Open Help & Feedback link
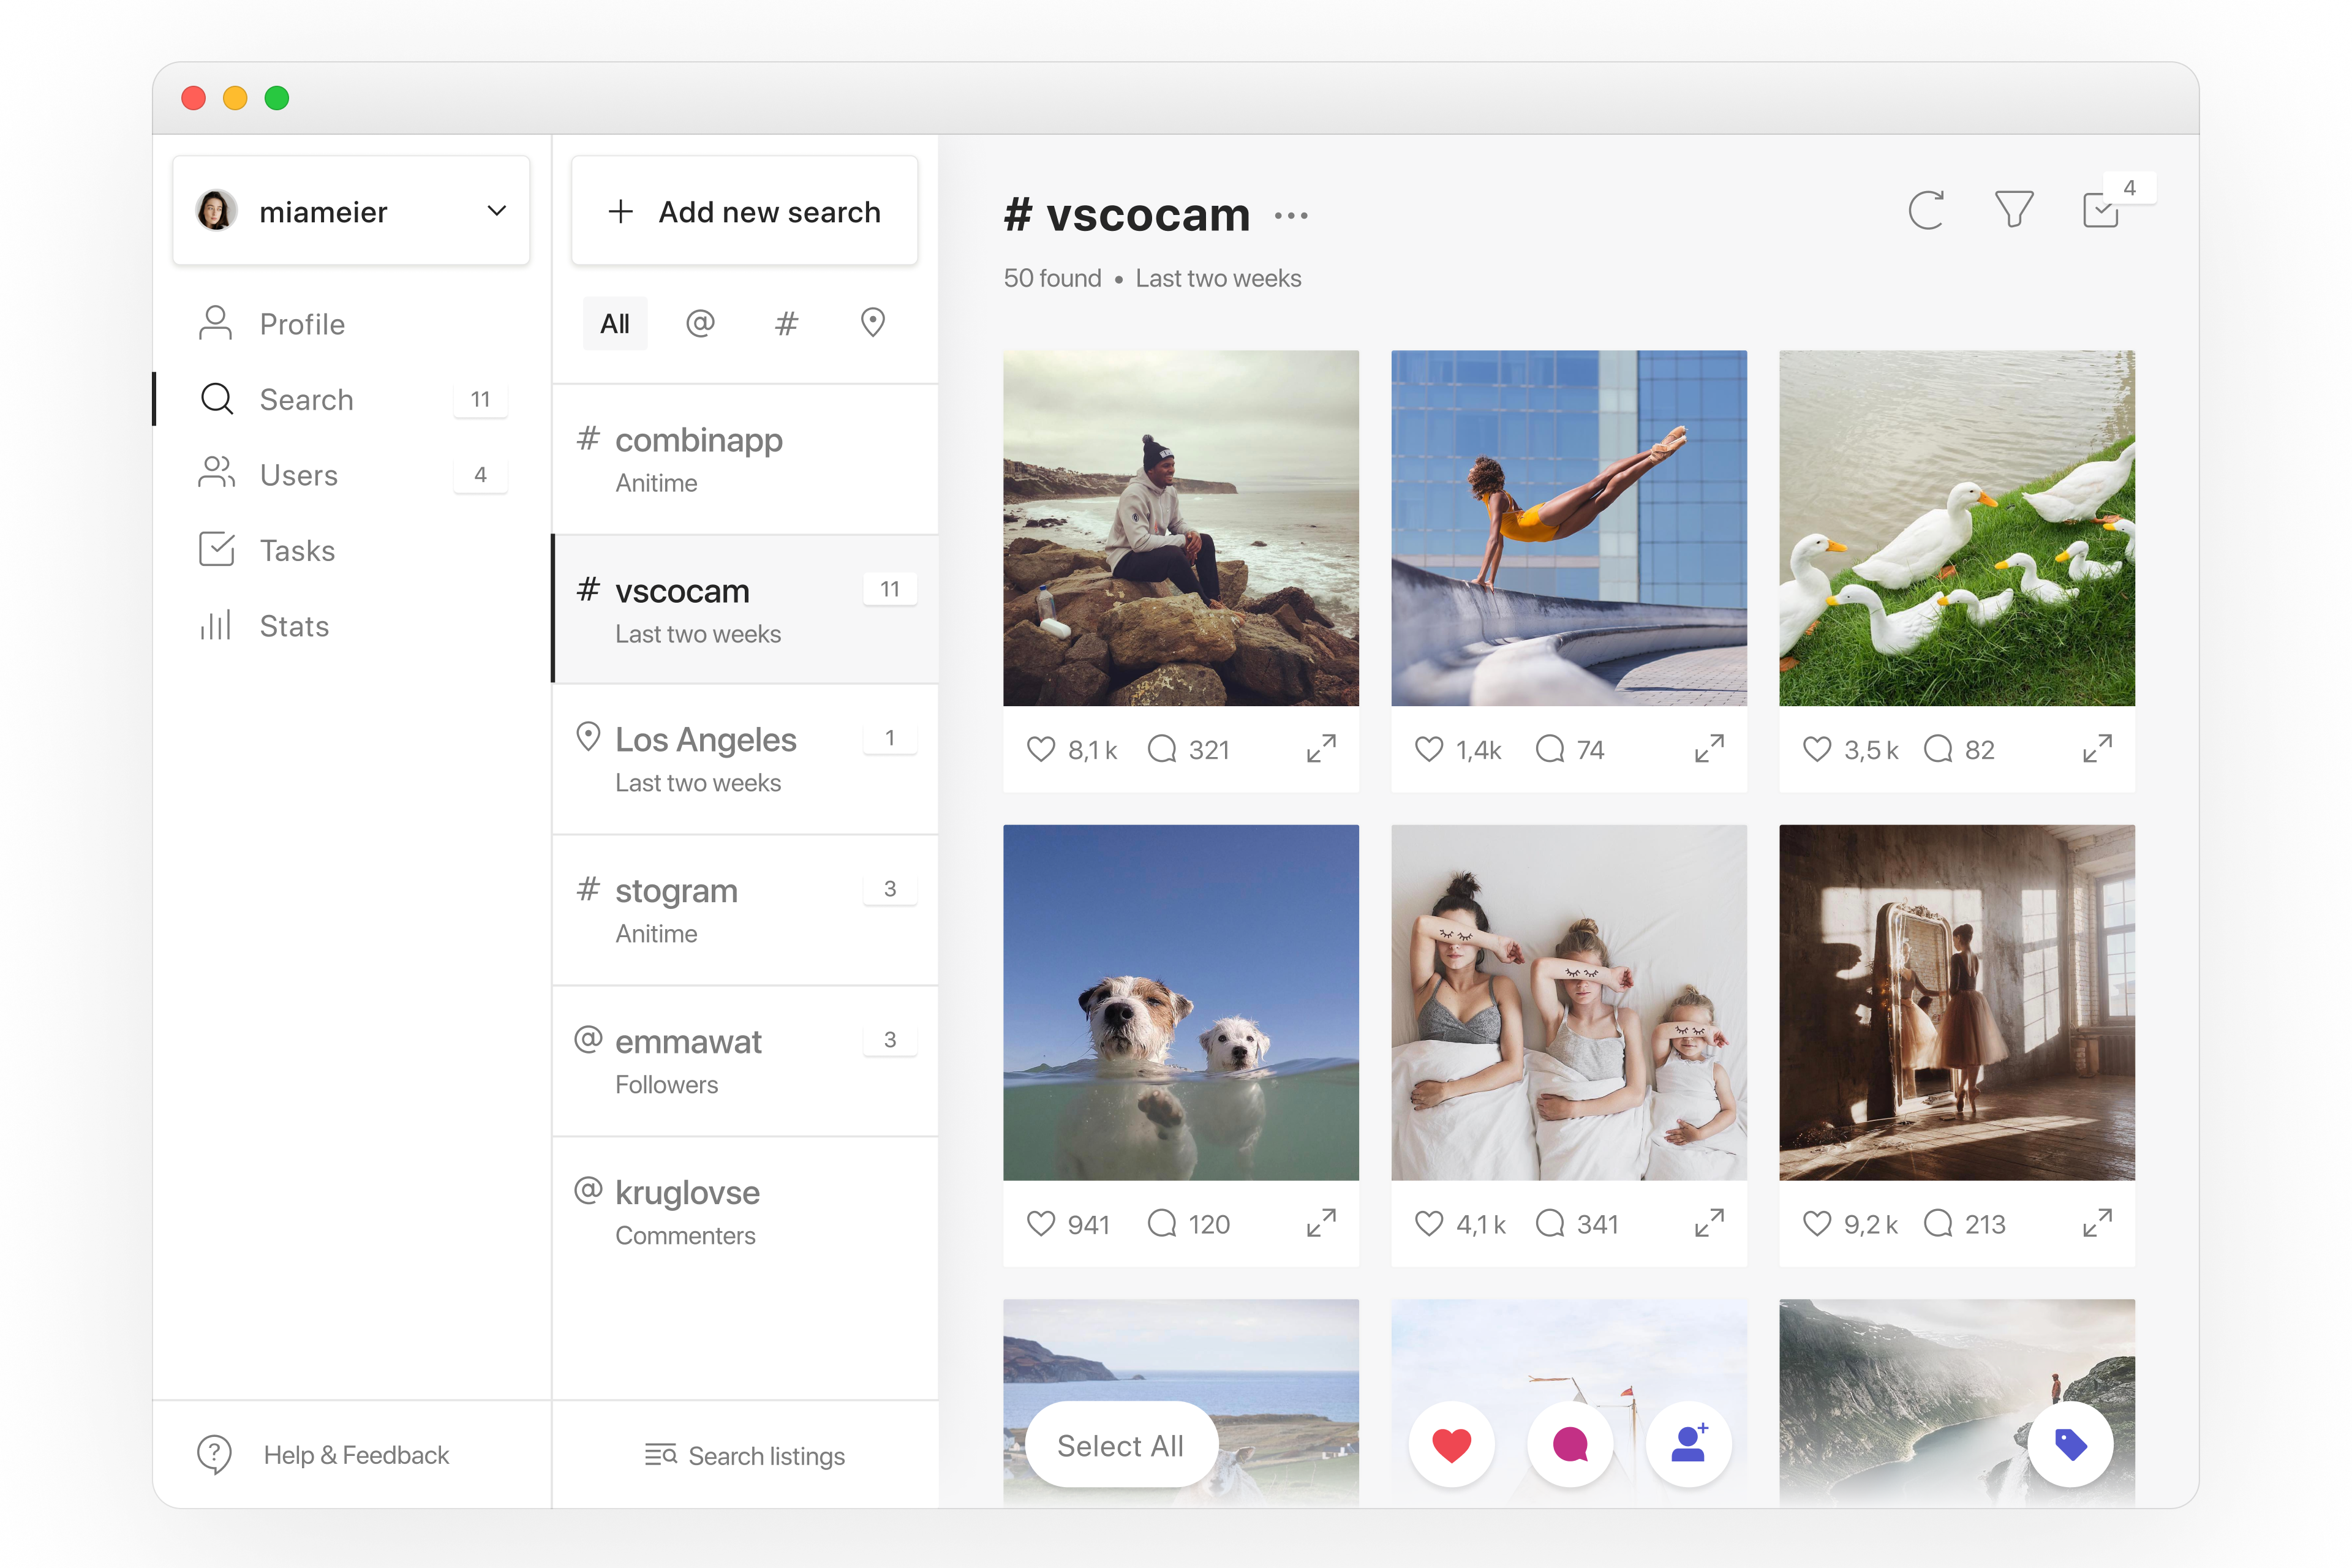Image resolution: width=2352 pixels, height=1568 pixels. [x=356, y=1455]
